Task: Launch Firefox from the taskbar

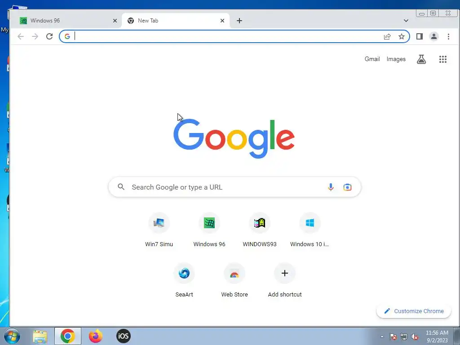Action: tap(96, 336)
